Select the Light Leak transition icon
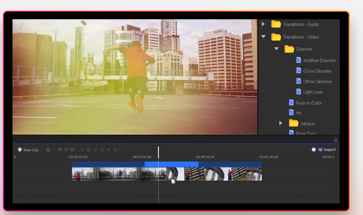 click(298, 92)
